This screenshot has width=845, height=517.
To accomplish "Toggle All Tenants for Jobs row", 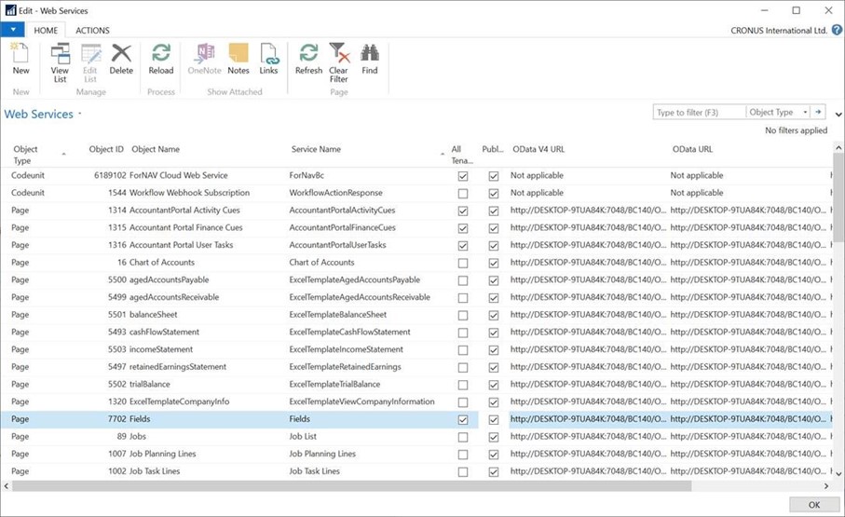I will coord(463,437).
